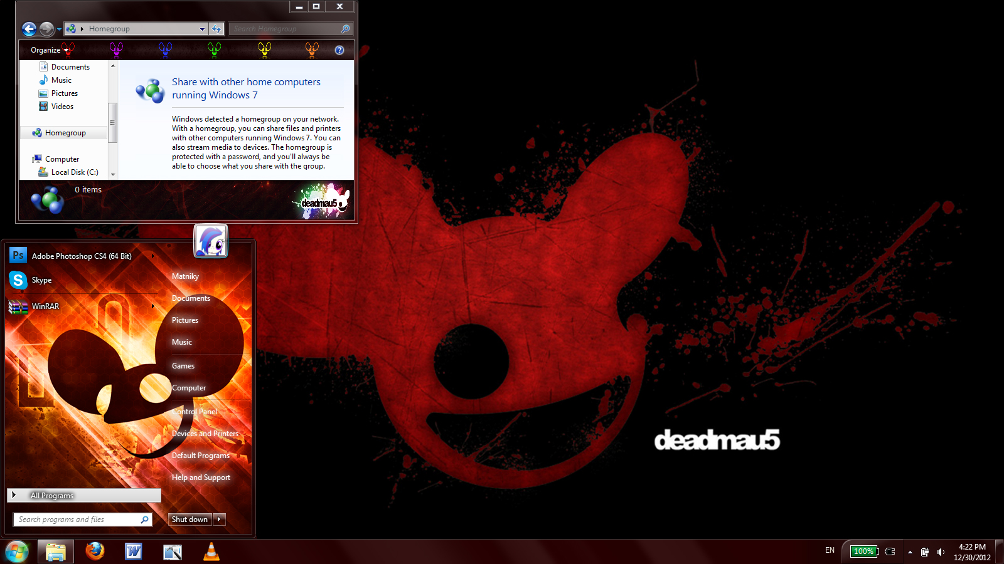Select Music in Explorer navigation pane
This screenshot has height=564, width=1004.
click(61, 80)
